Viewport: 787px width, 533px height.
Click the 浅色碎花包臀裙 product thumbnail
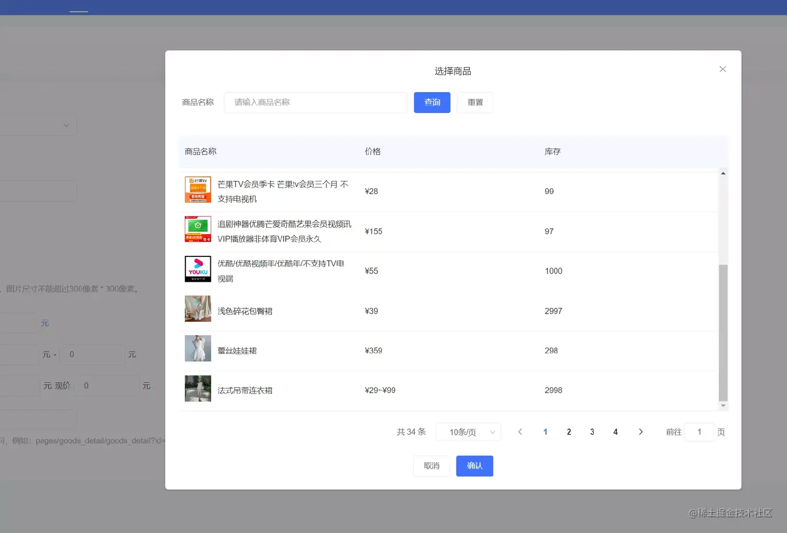(198, 309)
